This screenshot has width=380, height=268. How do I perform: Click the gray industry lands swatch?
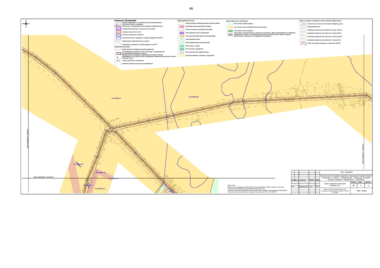230,35
